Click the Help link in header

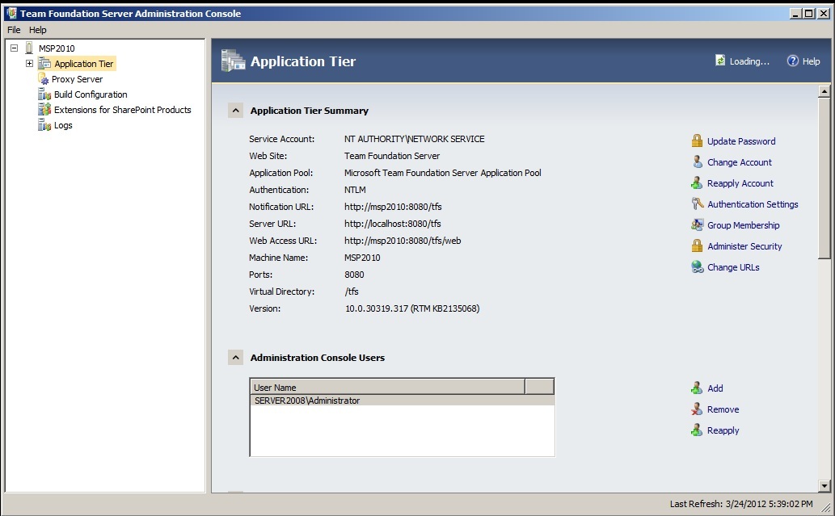coord(811,61)
